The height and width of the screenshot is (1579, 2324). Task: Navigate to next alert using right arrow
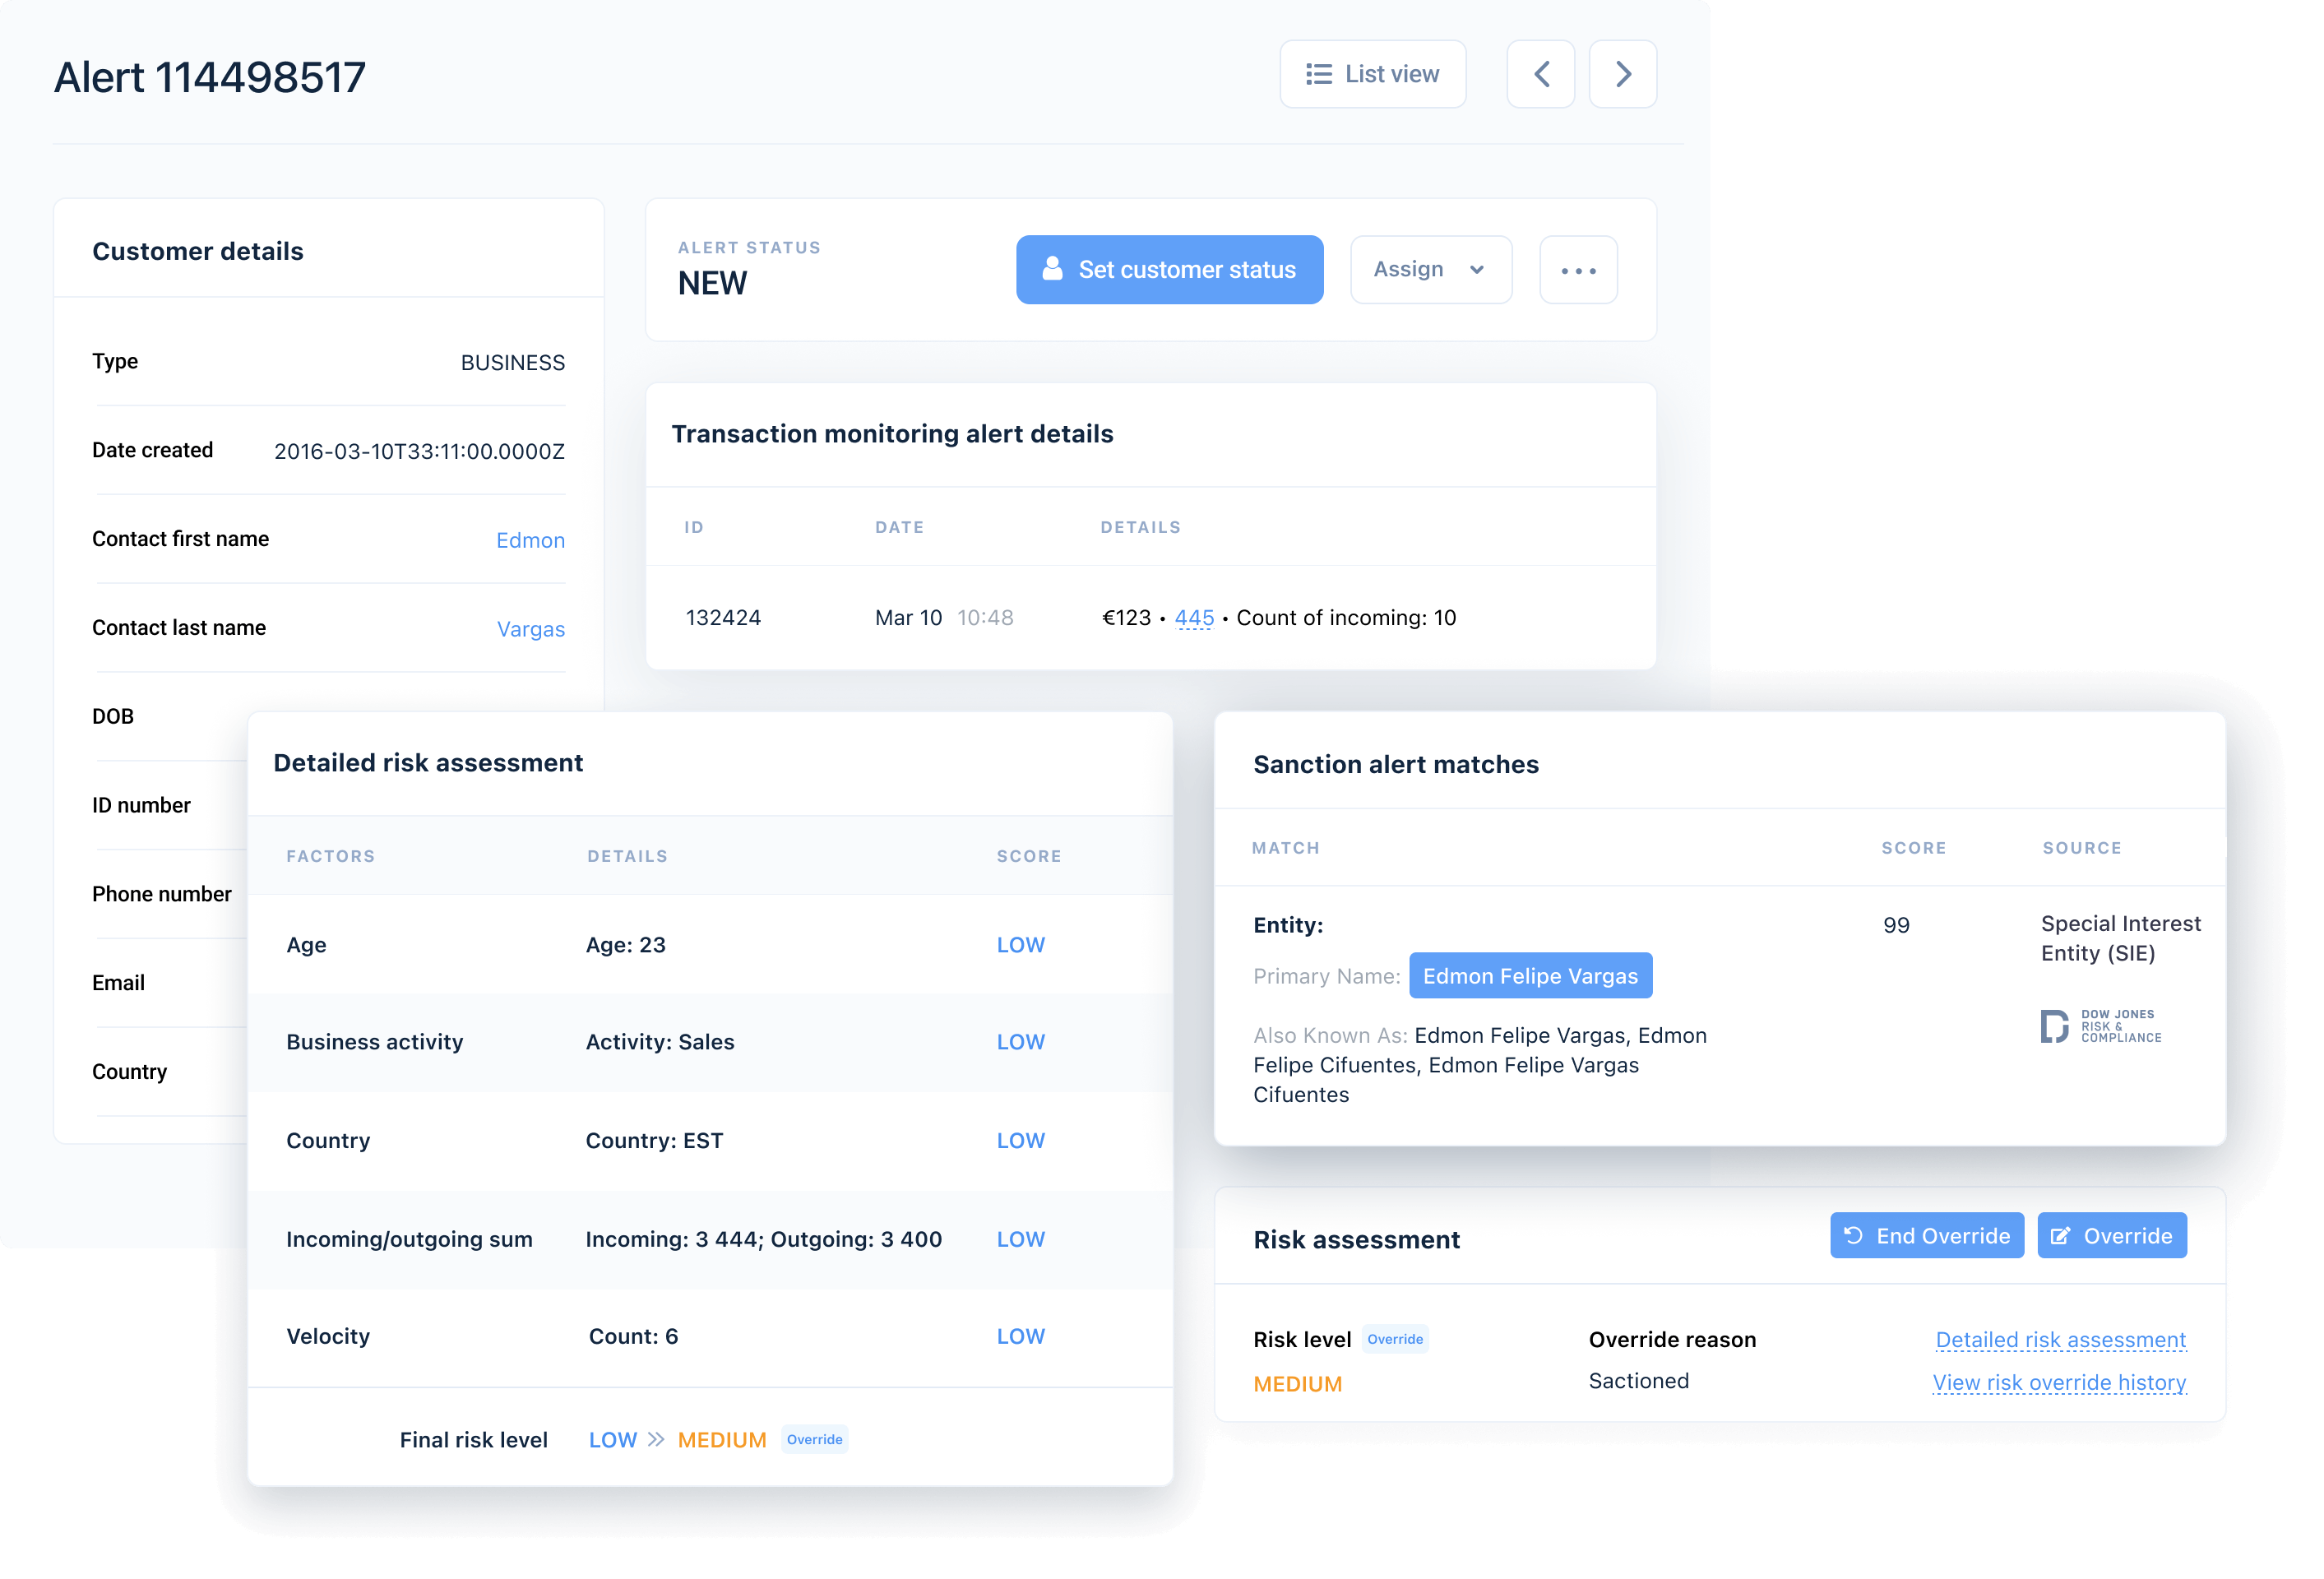tap(1621, 72)
